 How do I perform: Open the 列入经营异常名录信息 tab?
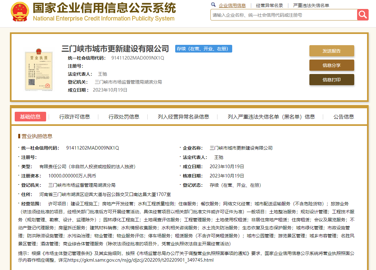pos(183,117)
